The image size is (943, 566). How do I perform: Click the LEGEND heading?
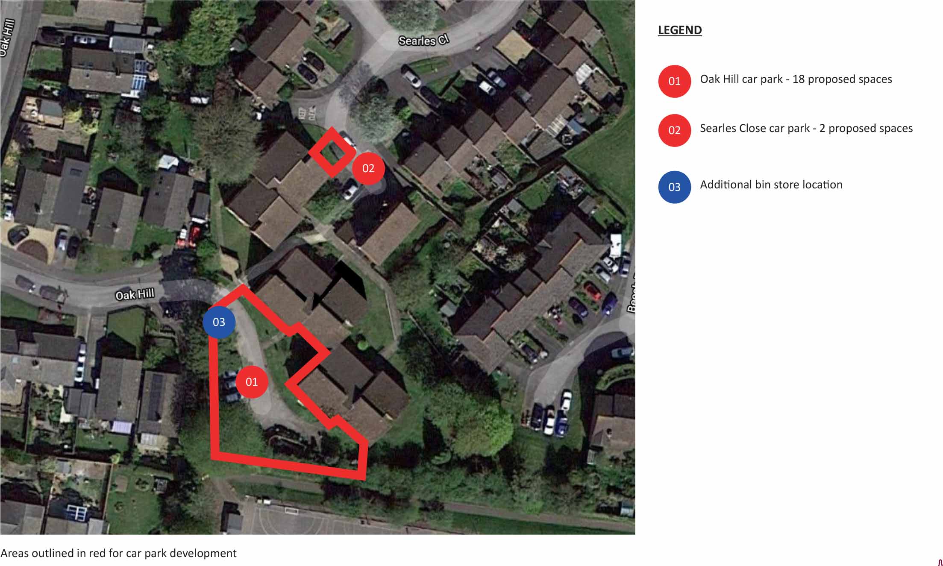(680, 30)
